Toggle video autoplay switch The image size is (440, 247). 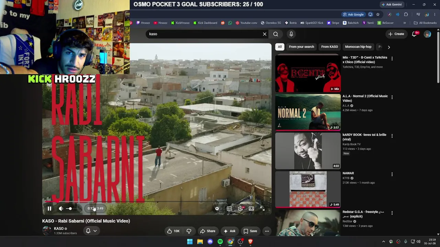click(x=217, y=209)
